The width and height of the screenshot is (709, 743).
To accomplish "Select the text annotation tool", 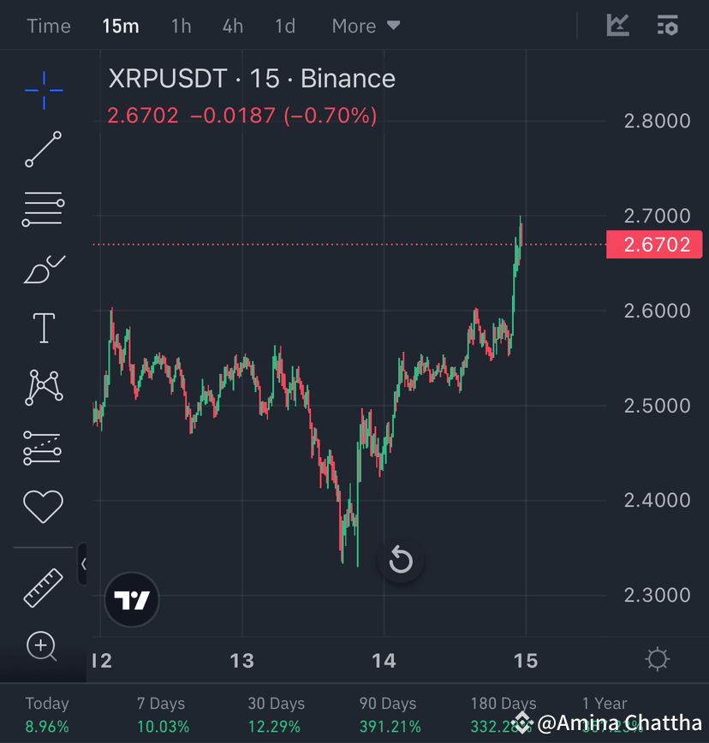I will [x=43, y=327].
